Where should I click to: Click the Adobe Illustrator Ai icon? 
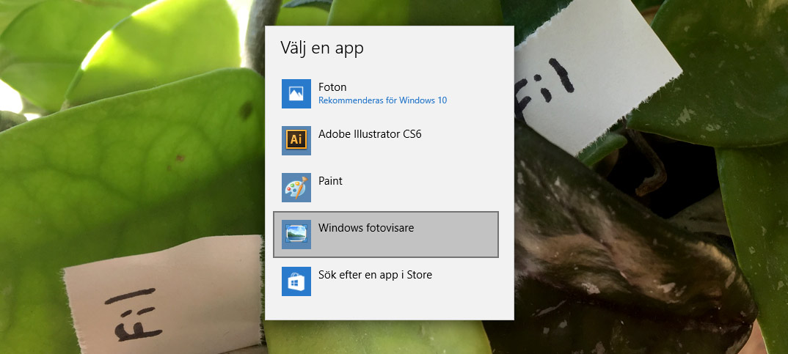[296, 140]
